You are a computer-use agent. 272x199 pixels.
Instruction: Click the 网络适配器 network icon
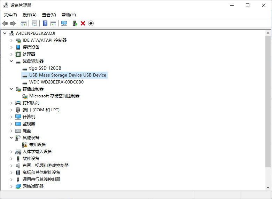(18, 186)
